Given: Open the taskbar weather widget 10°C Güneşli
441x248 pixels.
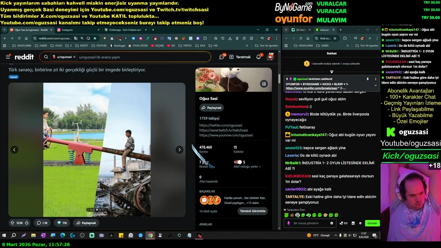Looking at the screenshot, I should (318, 236).
